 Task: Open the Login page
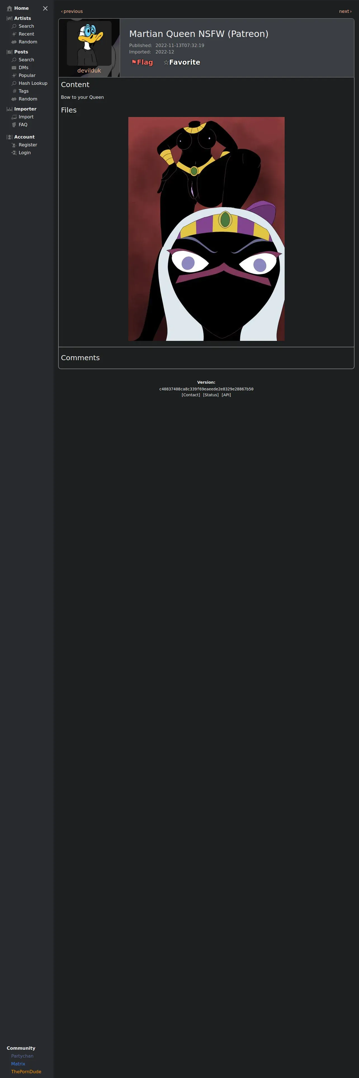point(25,153)
